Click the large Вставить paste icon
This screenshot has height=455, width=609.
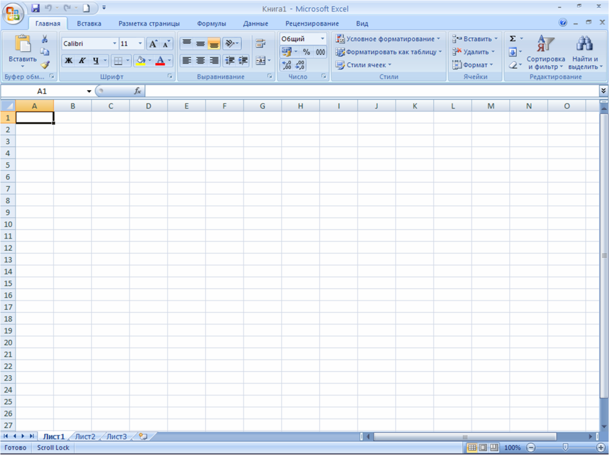(23, 44)
